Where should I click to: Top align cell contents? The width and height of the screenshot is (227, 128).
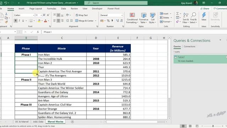(x=54, y=15)
